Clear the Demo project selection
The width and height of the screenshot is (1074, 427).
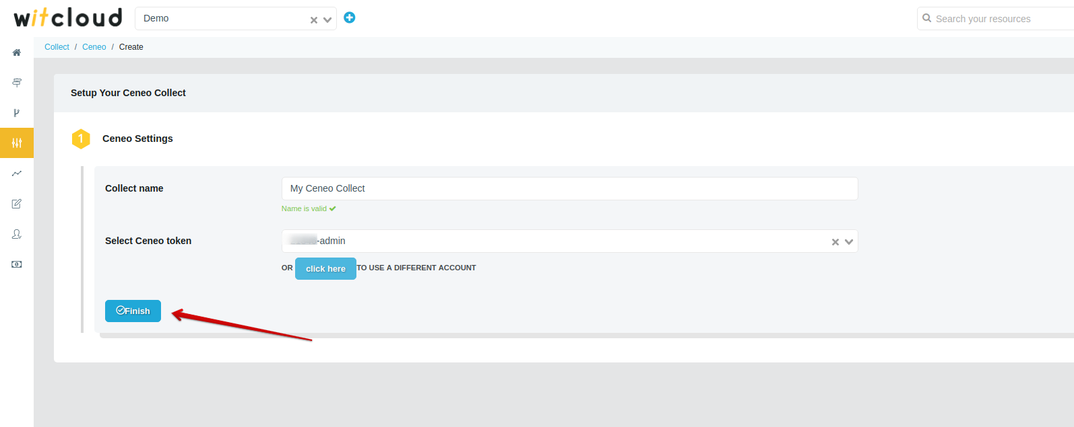click(x=314, y=20)
